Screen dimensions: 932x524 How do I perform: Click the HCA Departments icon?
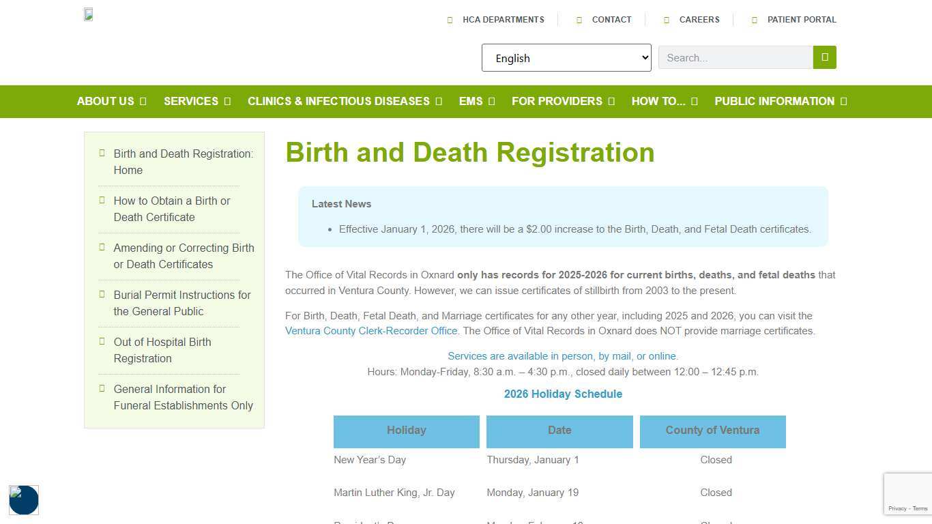pyautogui.click(x=450, y=20)
